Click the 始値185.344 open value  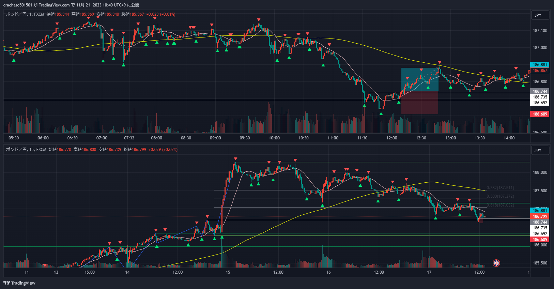pyautogui.click(x=58, y=14)
